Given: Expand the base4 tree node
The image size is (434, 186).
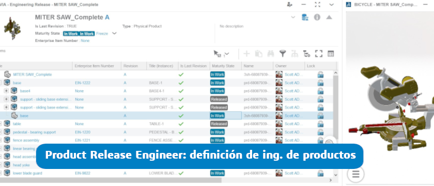Looking at the screenshot, I should click(6, 91).
